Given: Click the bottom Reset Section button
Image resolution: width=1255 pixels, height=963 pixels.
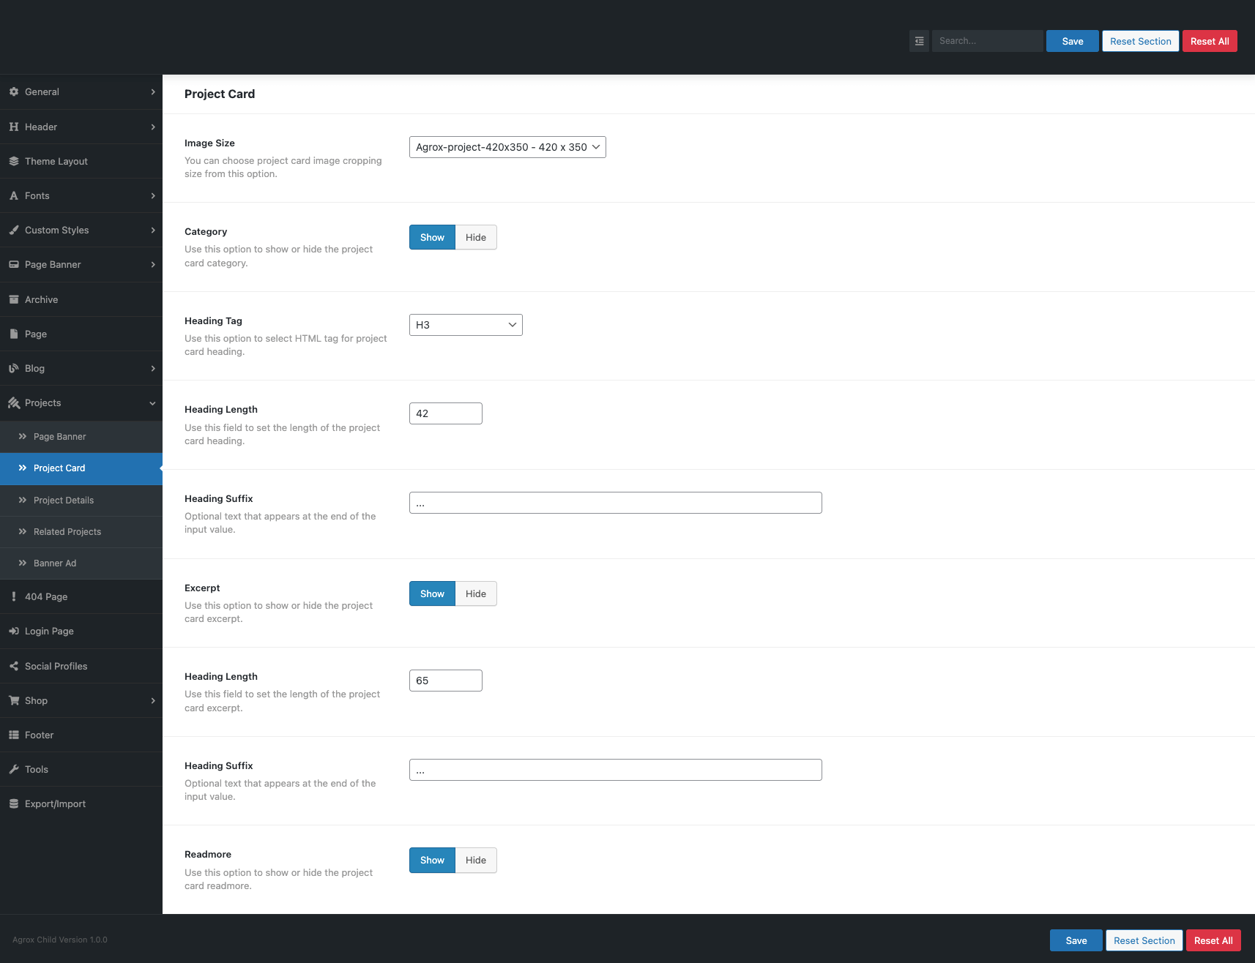Looking at the screenshot, I should tap(1144, 940).
